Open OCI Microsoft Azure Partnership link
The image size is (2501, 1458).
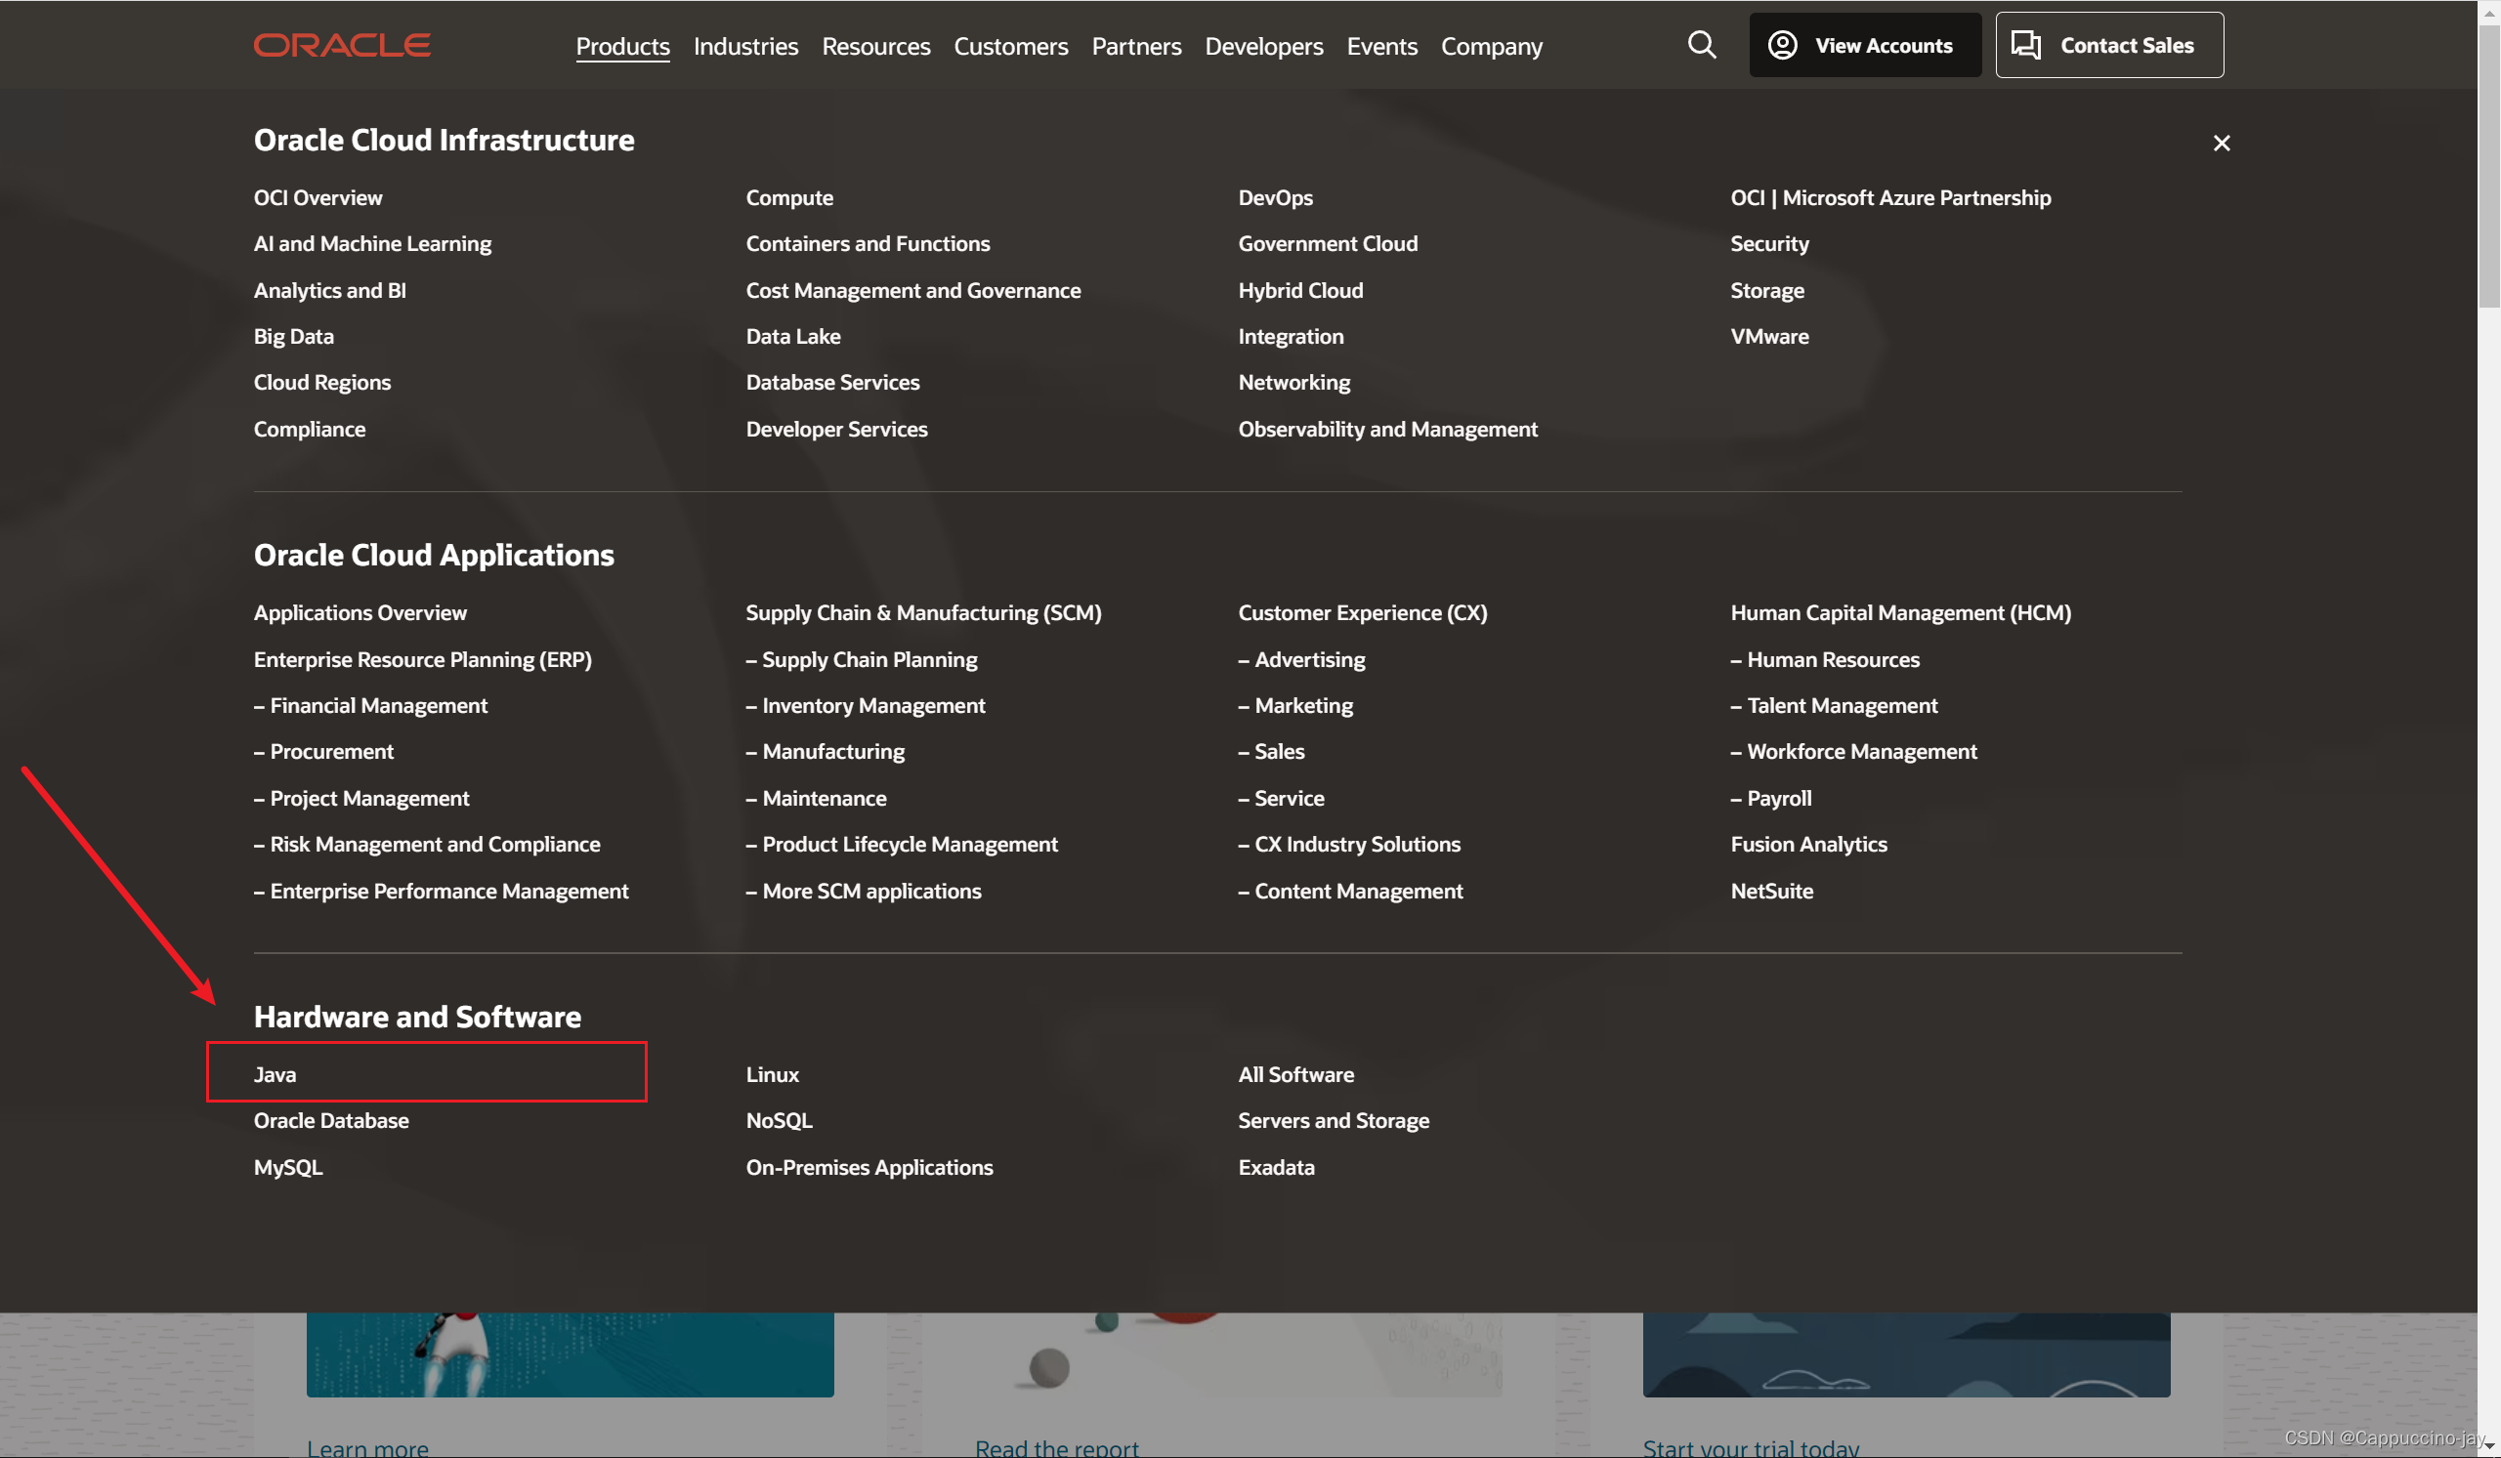(x=1889, y=197)
